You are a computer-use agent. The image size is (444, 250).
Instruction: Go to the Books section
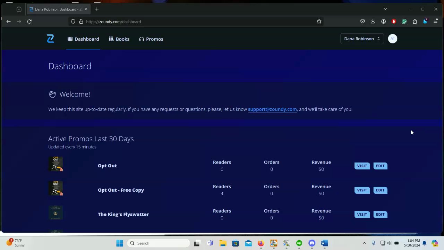pyautogui.click(x=119, y=39)
